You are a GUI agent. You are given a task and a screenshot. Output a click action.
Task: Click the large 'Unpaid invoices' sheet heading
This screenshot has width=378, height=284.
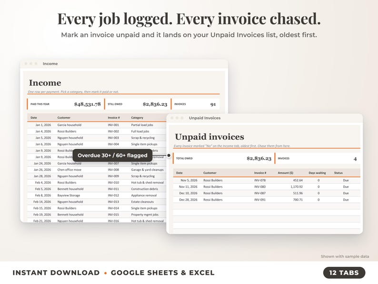point(209,137)
